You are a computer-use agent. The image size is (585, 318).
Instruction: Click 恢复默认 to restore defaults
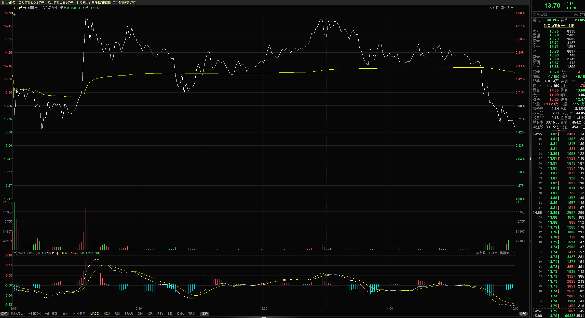pos(17,314)
